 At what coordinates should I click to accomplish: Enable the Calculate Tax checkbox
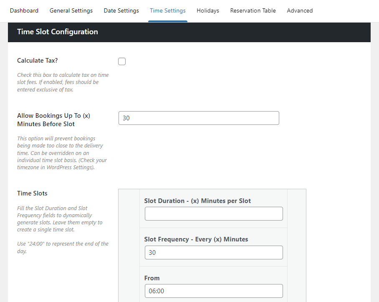[121, 61]
